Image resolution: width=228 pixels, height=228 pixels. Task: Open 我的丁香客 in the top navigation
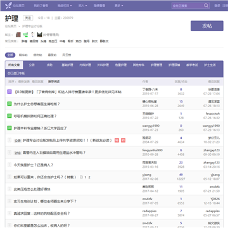coord(41,6)
